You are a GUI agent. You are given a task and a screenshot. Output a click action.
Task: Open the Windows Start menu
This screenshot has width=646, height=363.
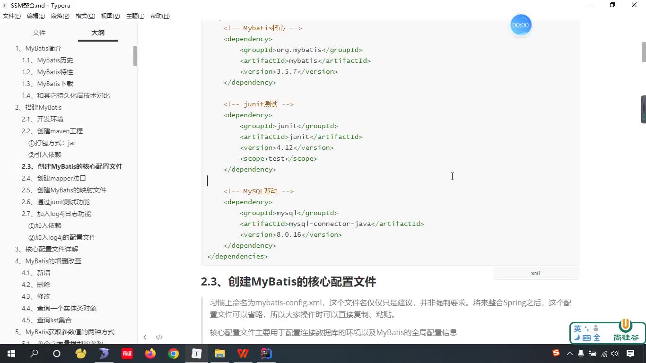coord(11,354)
